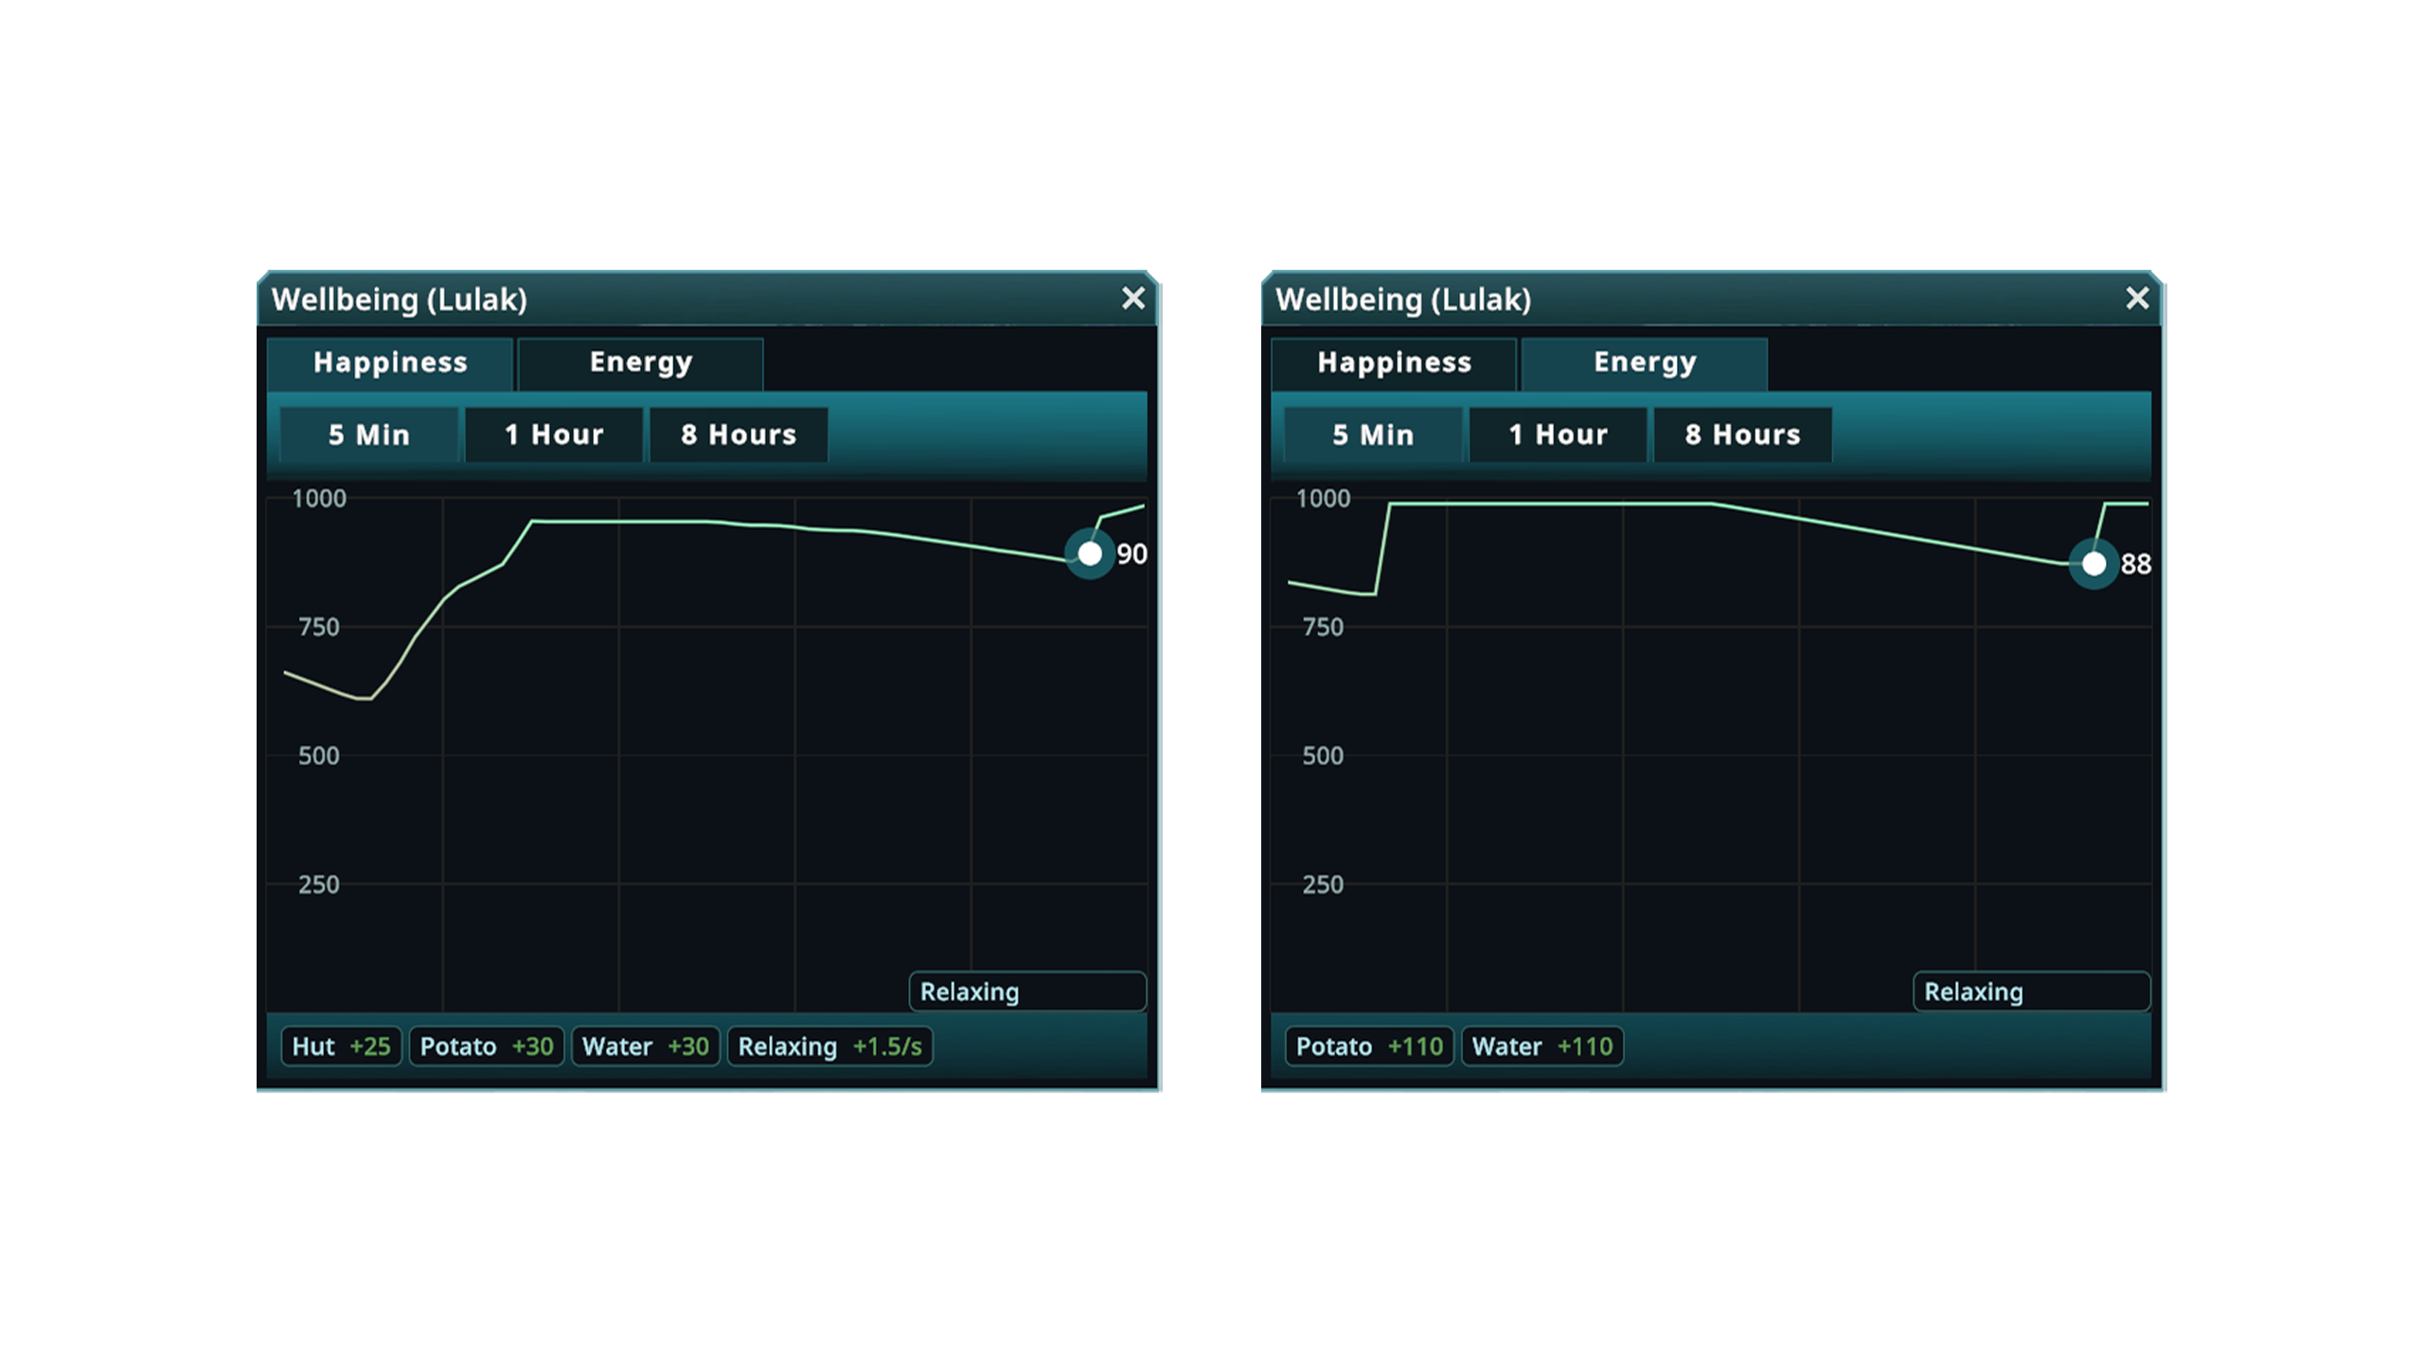The width and height of the screenshot is (2424, 1363).
Task: Choose 1 Hour range in left window
Action: coord(554,434)
